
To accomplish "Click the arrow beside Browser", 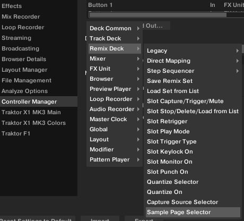I will [x=138, y=79].
